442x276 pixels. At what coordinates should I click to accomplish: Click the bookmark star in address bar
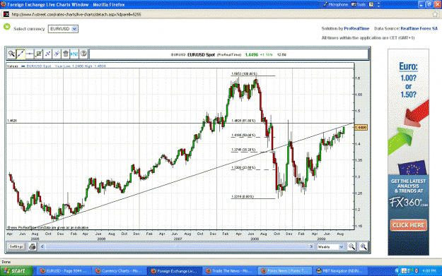click(x=436, y=14)
